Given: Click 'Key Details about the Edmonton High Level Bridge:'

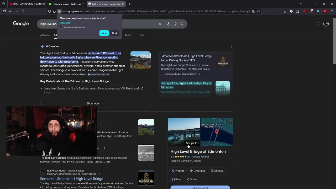Looking at the screenshot, I should pyautogui.click(x=75, y=81).
